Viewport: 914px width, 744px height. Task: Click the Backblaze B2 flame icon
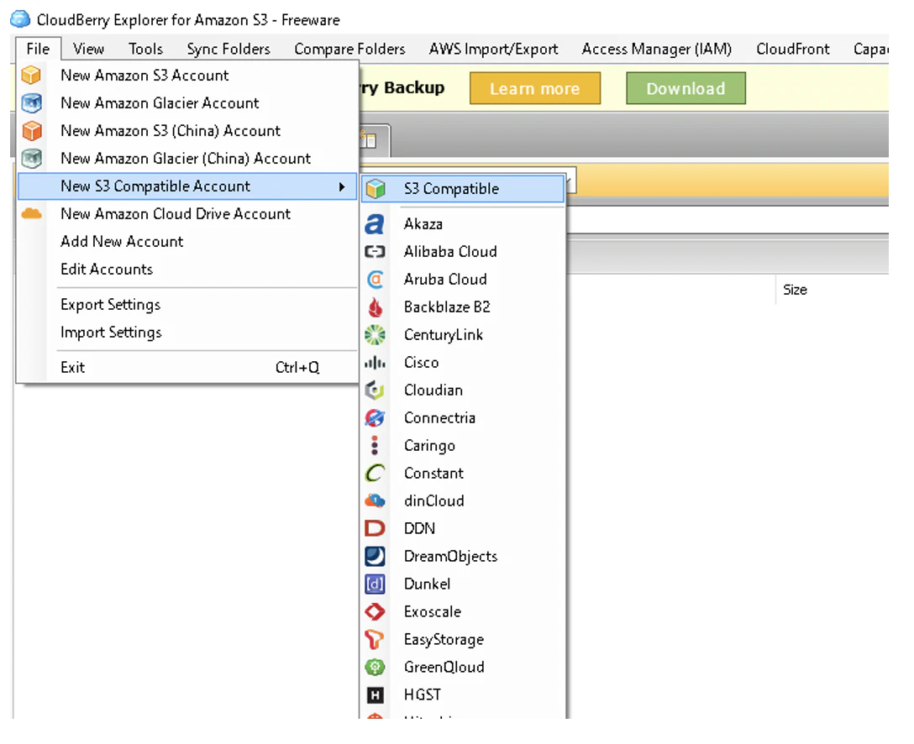coord(376,307)
